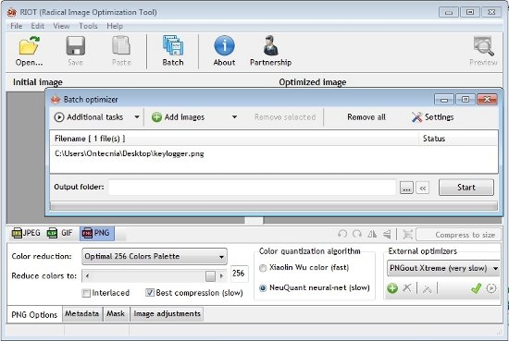
Task: Click the slider's left arrow
Action: pos(87,276)
